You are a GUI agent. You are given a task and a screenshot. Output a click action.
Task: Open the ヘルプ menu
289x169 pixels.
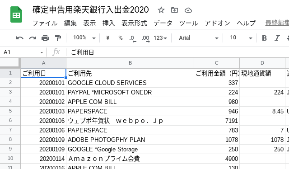246,23
